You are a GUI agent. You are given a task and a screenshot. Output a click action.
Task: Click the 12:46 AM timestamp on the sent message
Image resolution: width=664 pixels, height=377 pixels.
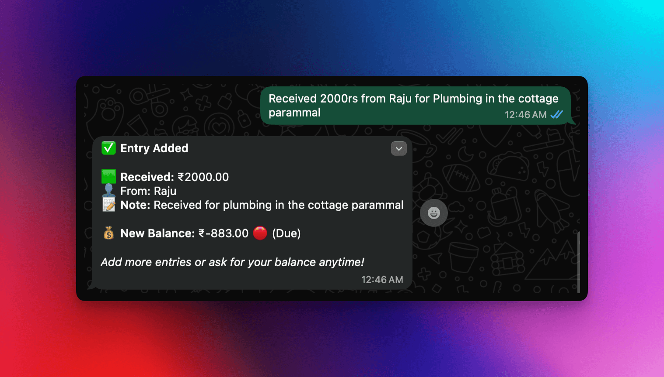(x=525, y=115)
